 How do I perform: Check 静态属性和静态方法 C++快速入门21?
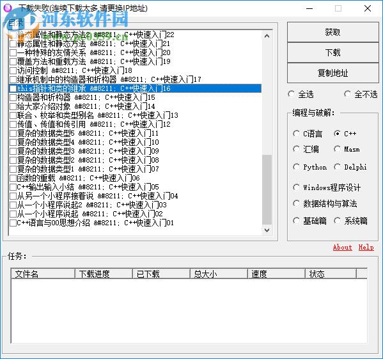click(x=13, y=44)
